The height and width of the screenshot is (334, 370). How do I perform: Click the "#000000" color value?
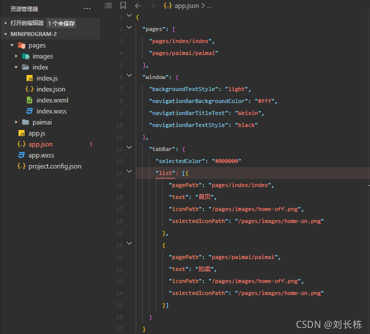pos(226,161)
